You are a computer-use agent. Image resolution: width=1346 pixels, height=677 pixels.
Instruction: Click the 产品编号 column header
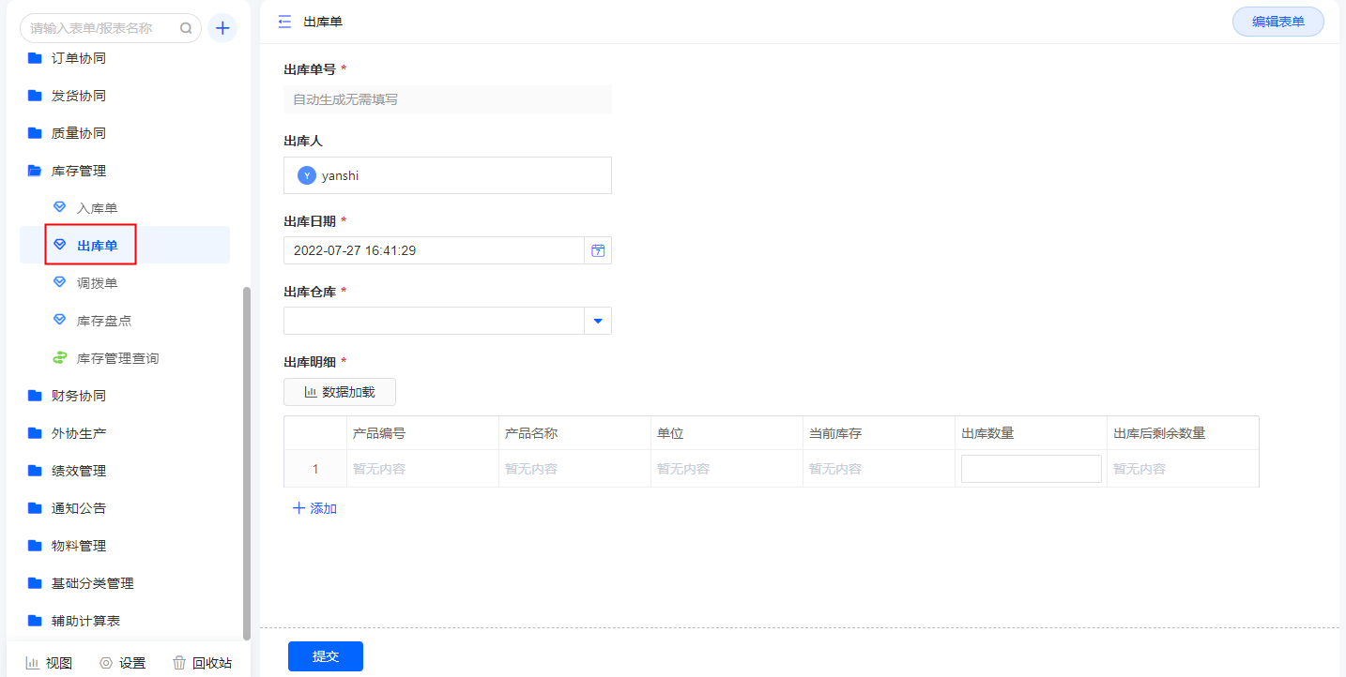(422, 433)
